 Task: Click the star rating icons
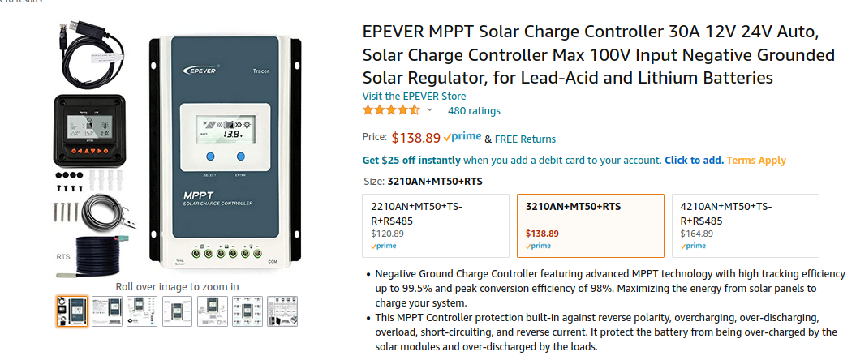pyautogui.click(x=392, y=110)
